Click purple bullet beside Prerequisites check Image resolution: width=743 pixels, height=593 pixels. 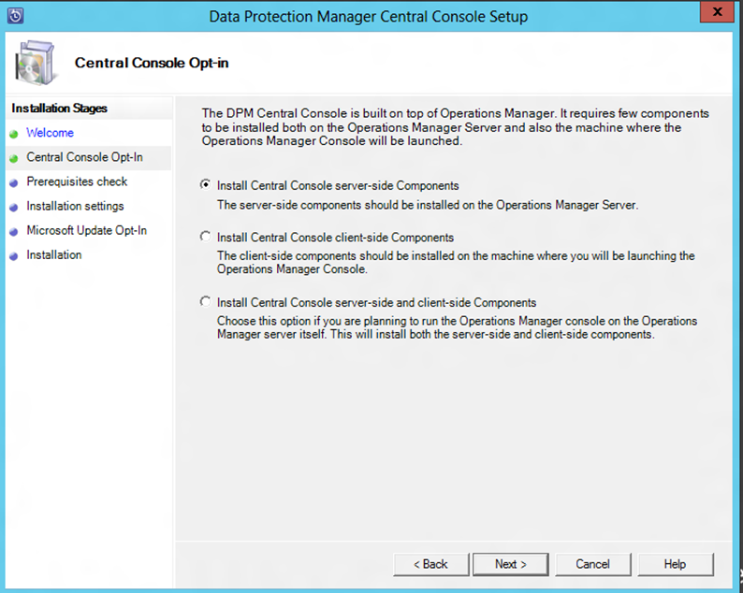pyautogui.click(x=14, y=182)
